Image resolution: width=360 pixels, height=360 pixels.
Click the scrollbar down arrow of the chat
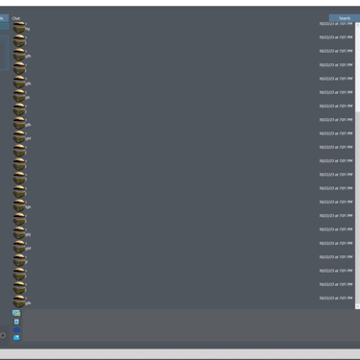tap(357, 306)
